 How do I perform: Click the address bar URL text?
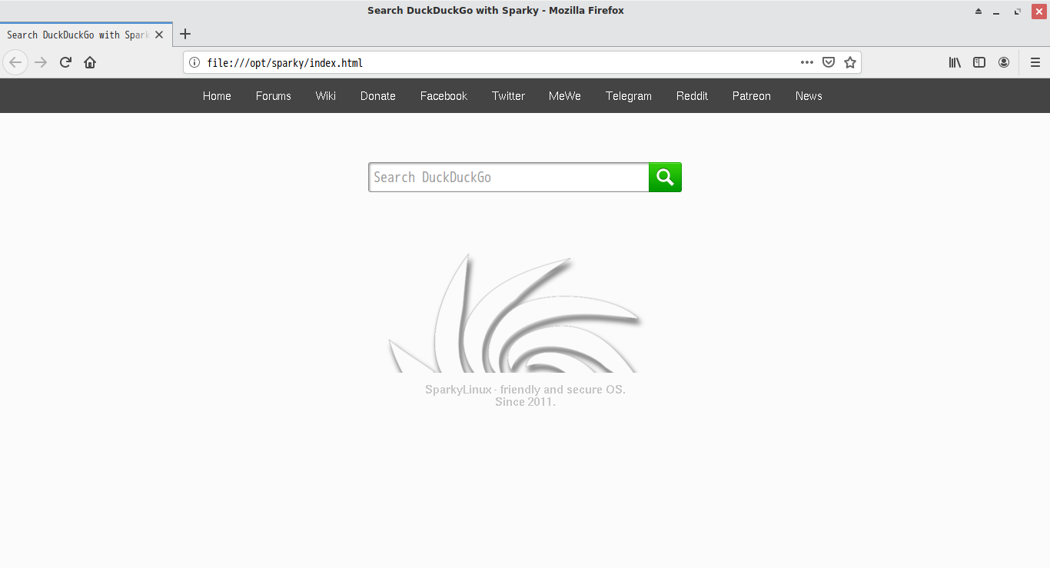[284, 63]
